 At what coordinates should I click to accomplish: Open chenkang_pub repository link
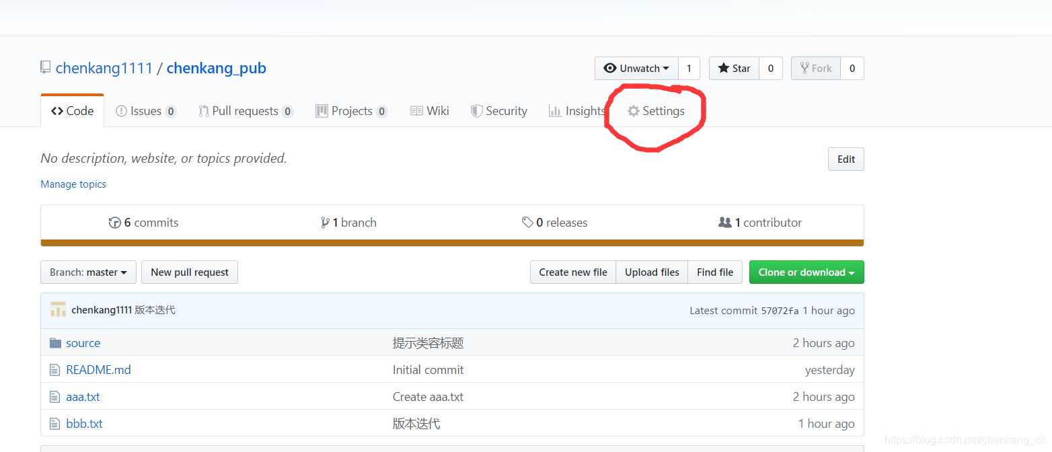tap(217, 69)
